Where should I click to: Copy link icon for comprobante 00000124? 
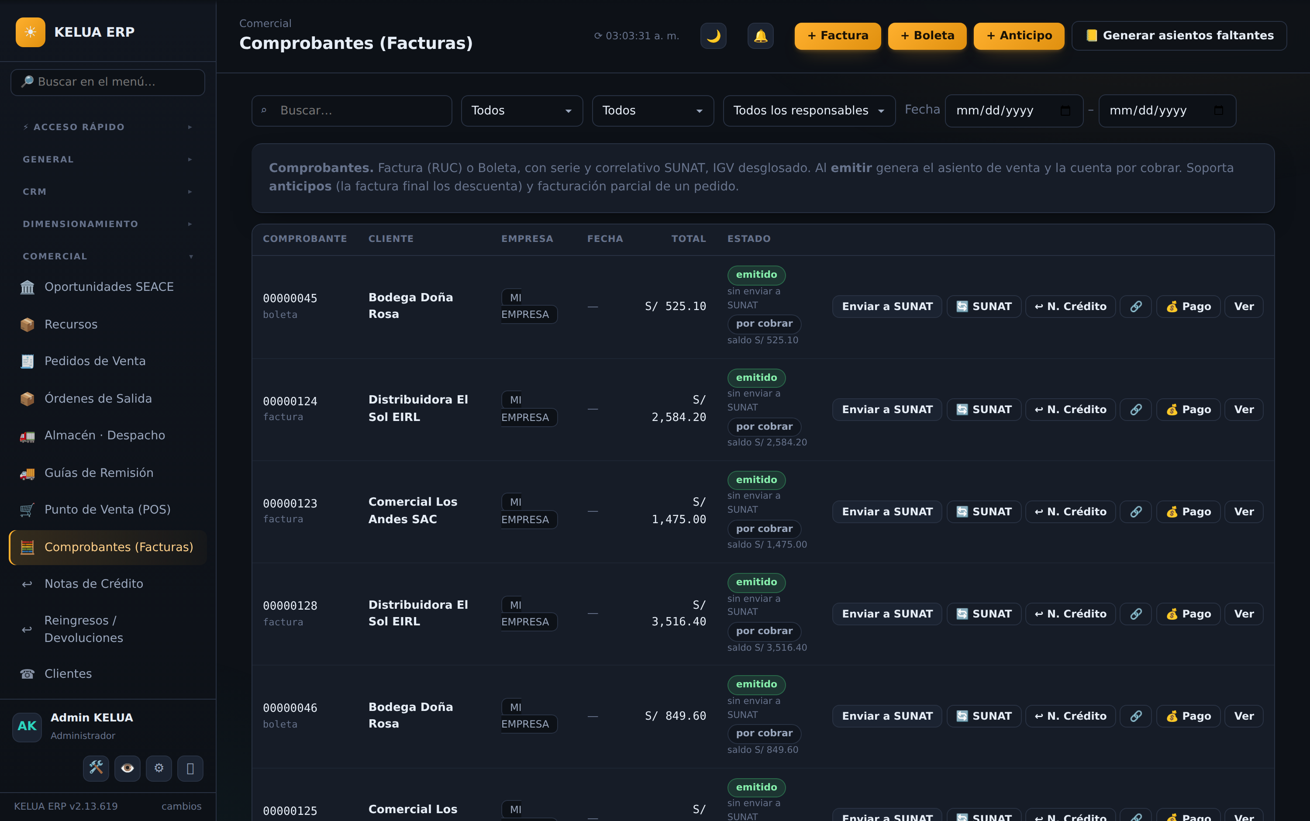point(1136,410)
